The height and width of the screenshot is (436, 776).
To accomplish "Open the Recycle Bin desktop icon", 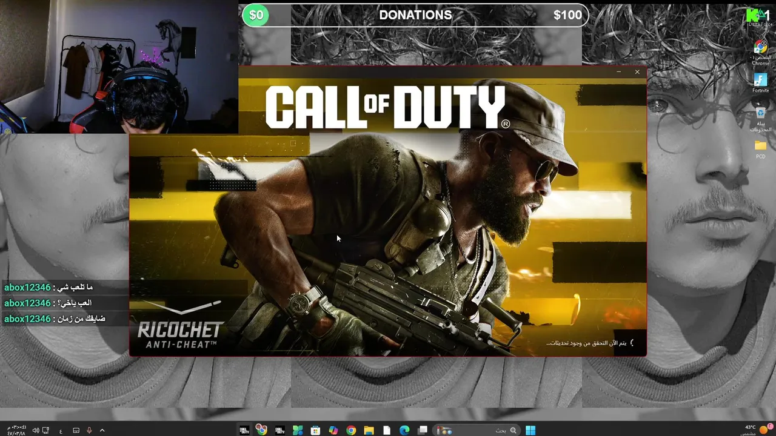I will coord(760,119).
